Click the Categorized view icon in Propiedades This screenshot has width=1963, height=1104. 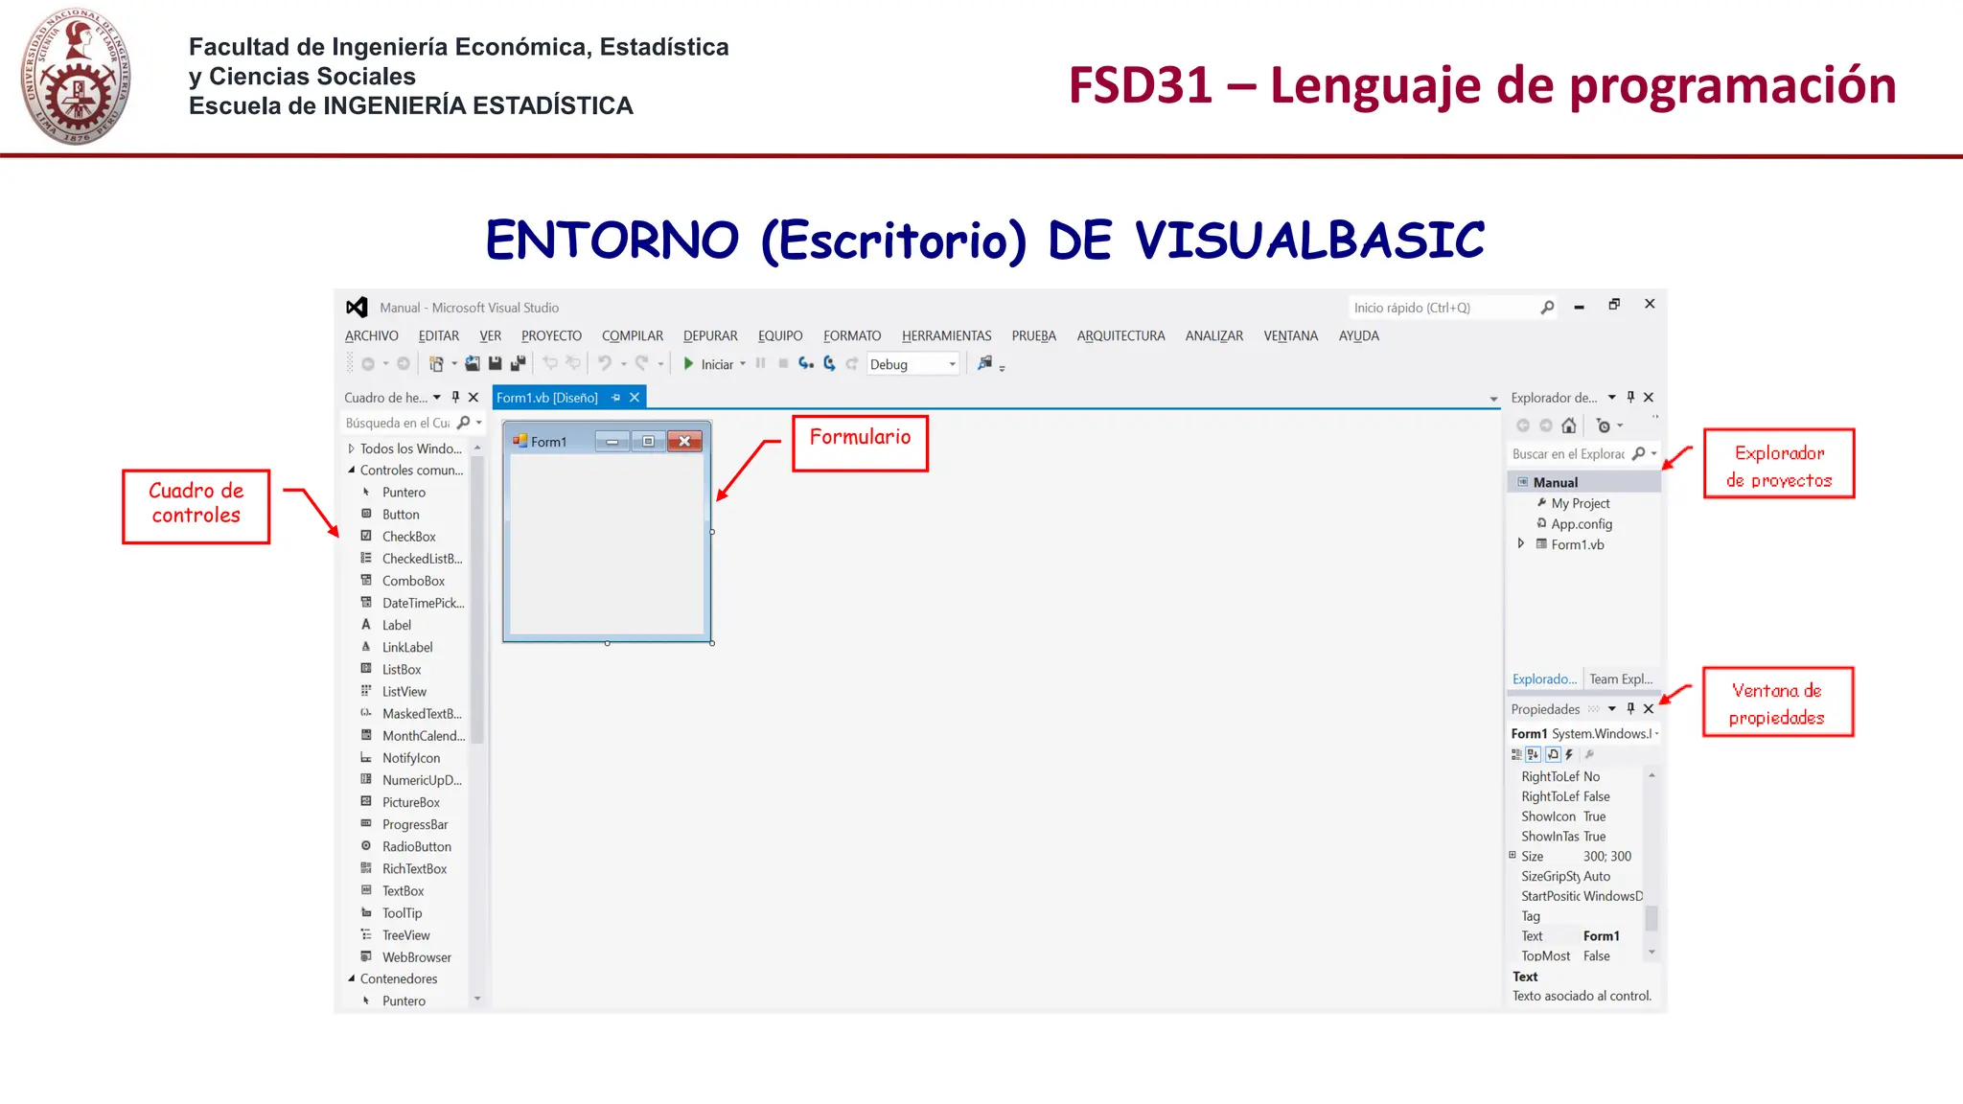click(x=1516, y=754)
